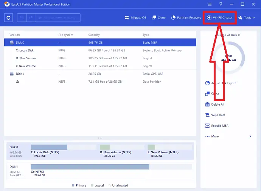
Task: Click Basic, GPT, USB type text
Action: [x=153, y=74]
